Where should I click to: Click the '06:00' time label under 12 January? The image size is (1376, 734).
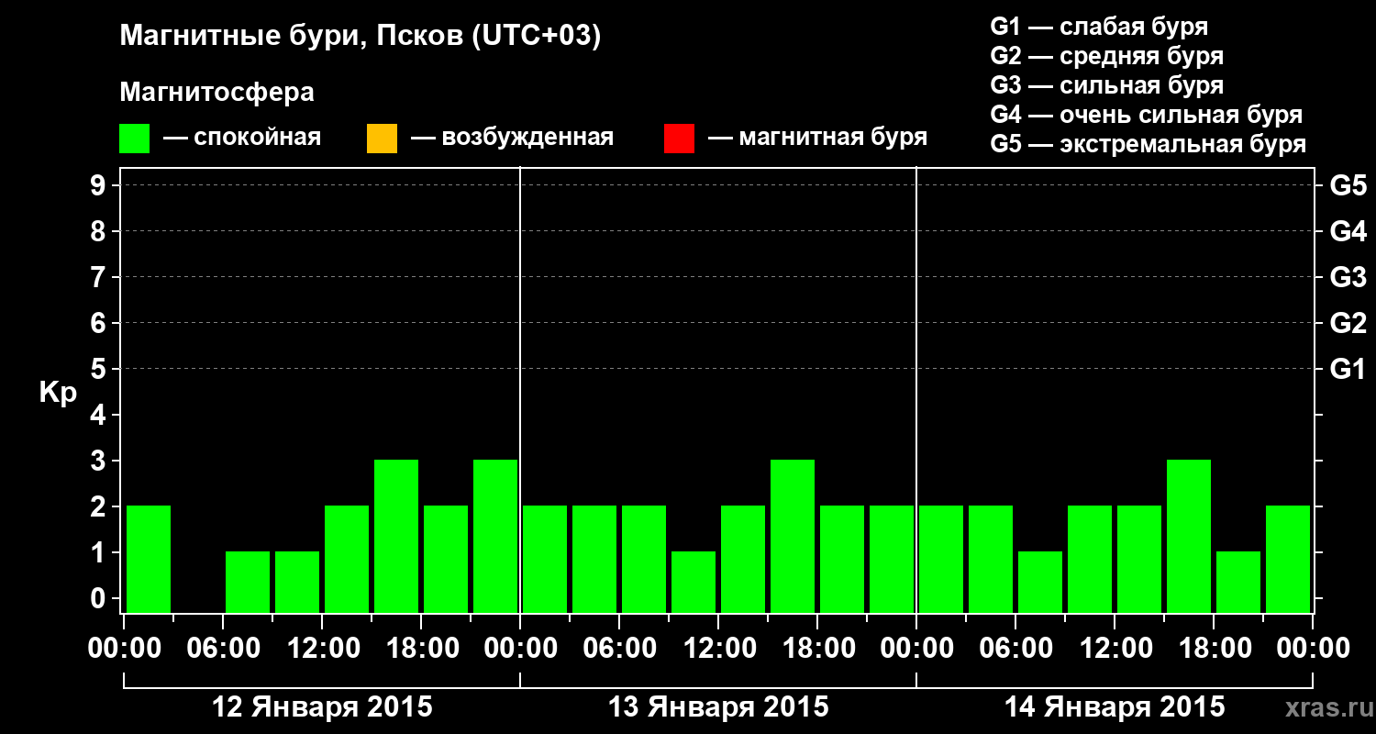click(223, 648)
